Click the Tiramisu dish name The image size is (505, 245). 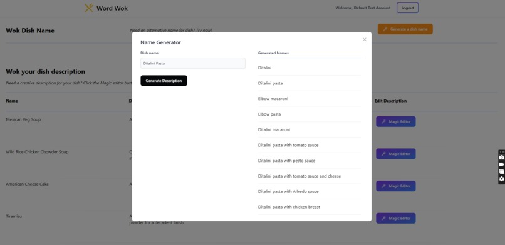tap(14, 216)
